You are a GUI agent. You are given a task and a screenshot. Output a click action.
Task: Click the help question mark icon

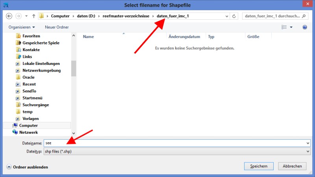tap(304, 27)
